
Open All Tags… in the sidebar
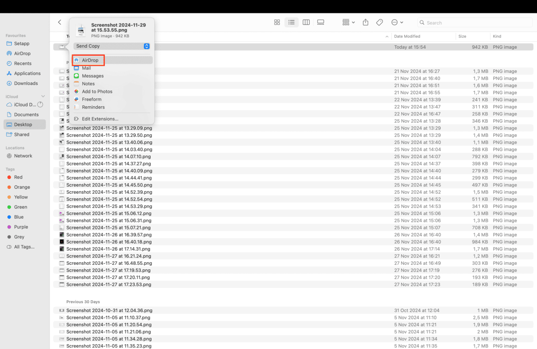tap(25, 247)
